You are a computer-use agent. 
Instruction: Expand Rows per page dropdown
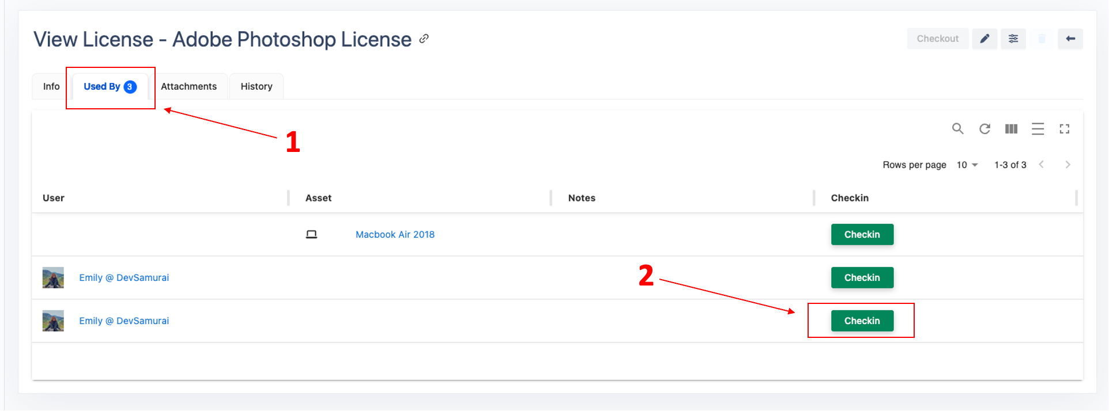pyautogui.click(x=967, y=165)
